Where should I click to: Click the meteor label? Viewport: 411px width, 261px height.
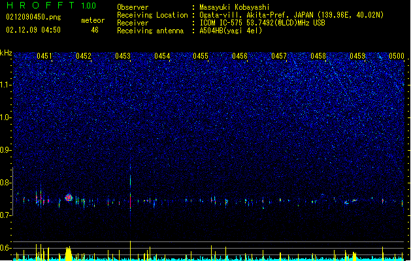point(93,20)
